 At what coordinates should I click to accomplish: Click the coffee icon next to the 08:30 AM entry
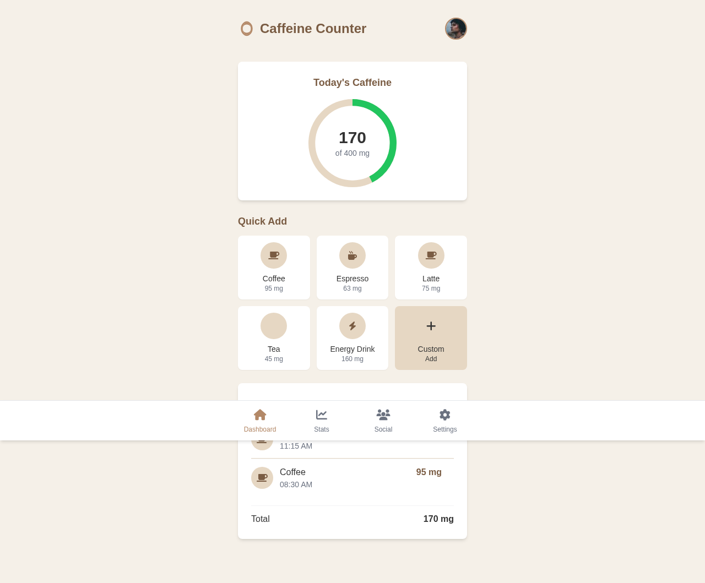tap(262, 477)
